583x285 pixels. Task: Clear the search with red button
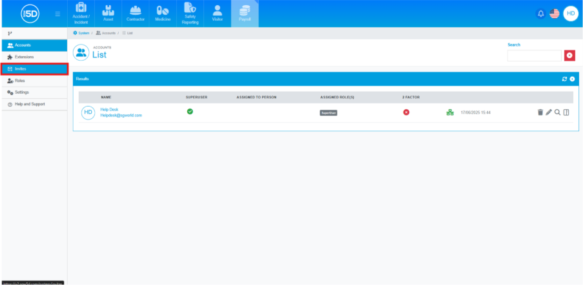coord(569,56)
